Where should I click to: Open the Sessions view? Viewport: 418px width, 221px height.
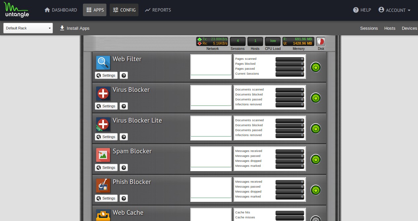369,28
